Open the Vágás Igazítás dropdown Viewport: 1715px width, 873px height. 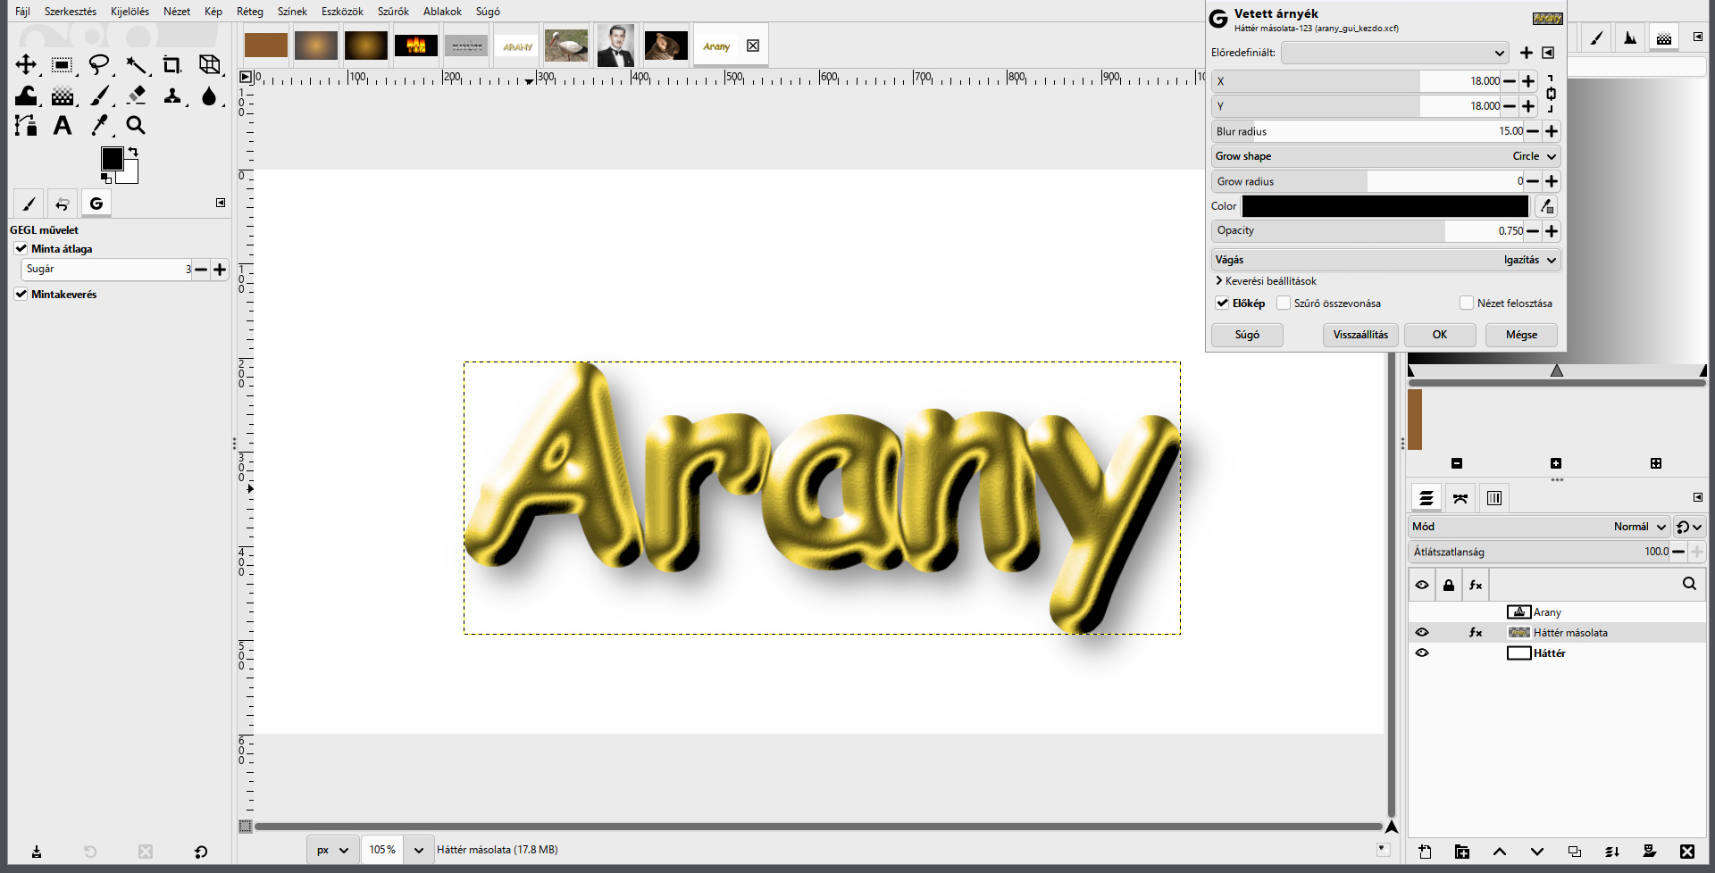pos(1385,260)
